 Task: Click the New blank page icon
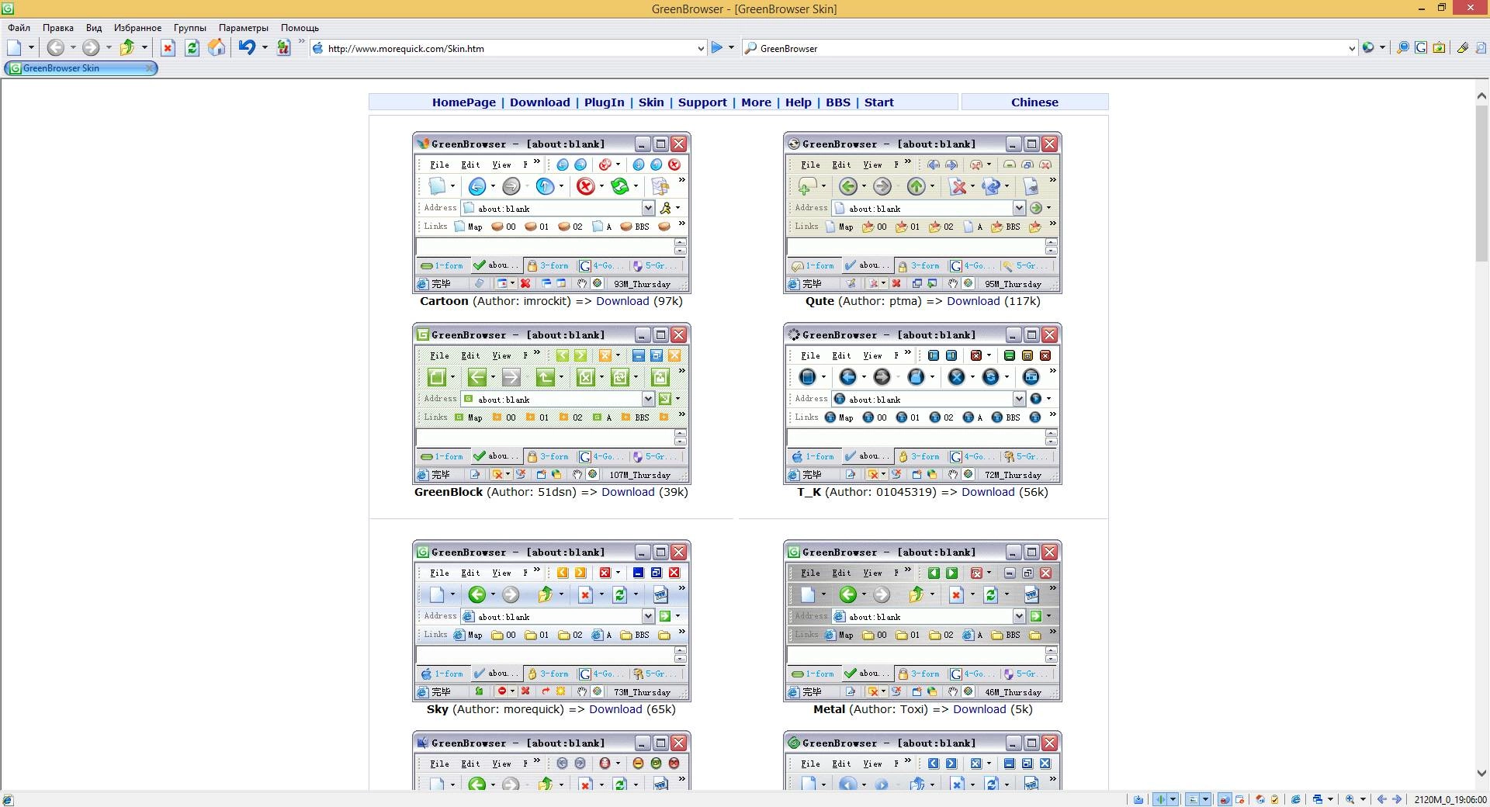tap(14, 48)
